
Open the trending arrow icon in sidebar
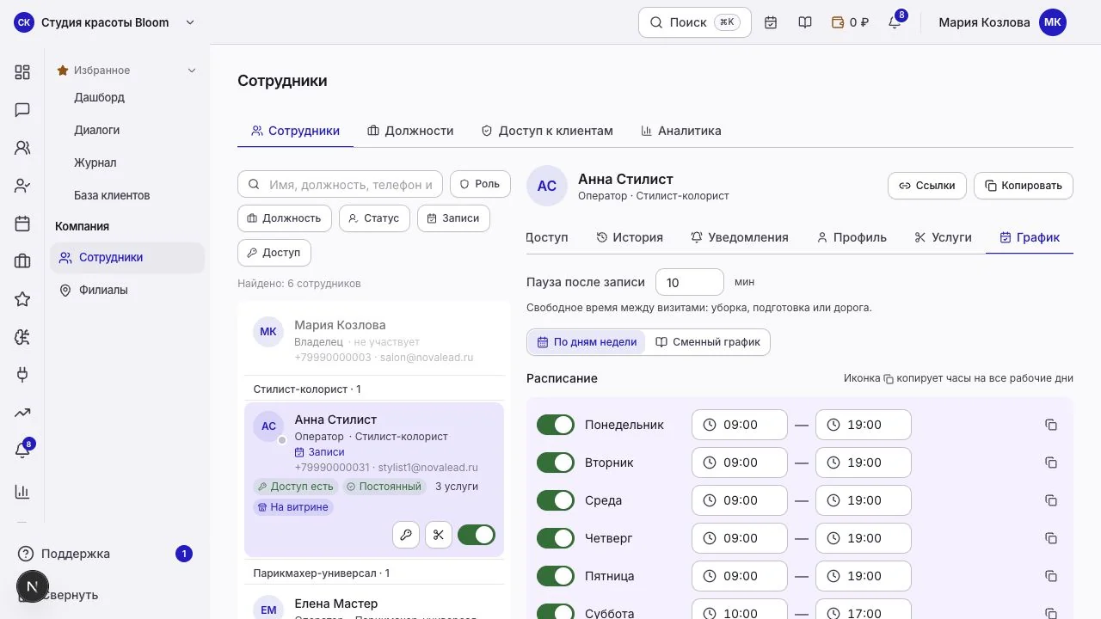pos(22,413)
